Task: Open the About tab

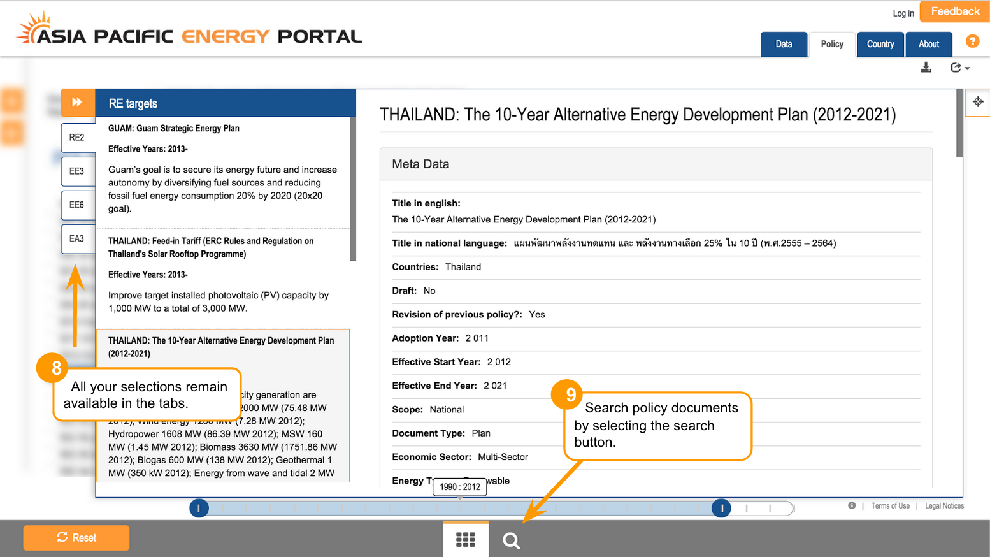Action: pyautogui.click(x=928, y=44)
